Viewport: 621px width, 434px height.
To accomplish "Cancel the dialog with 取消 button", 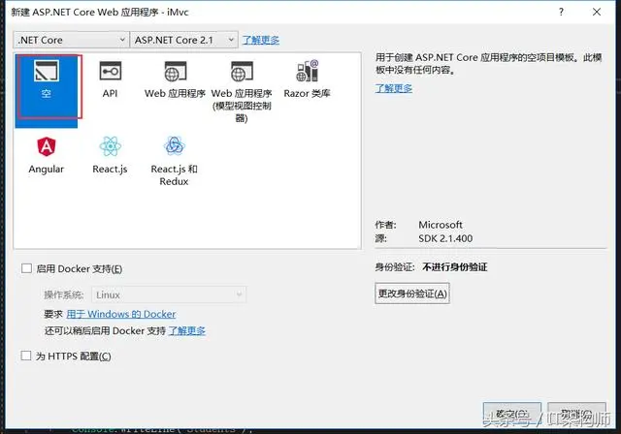I will pyautogui.click(x=576, y=415).
